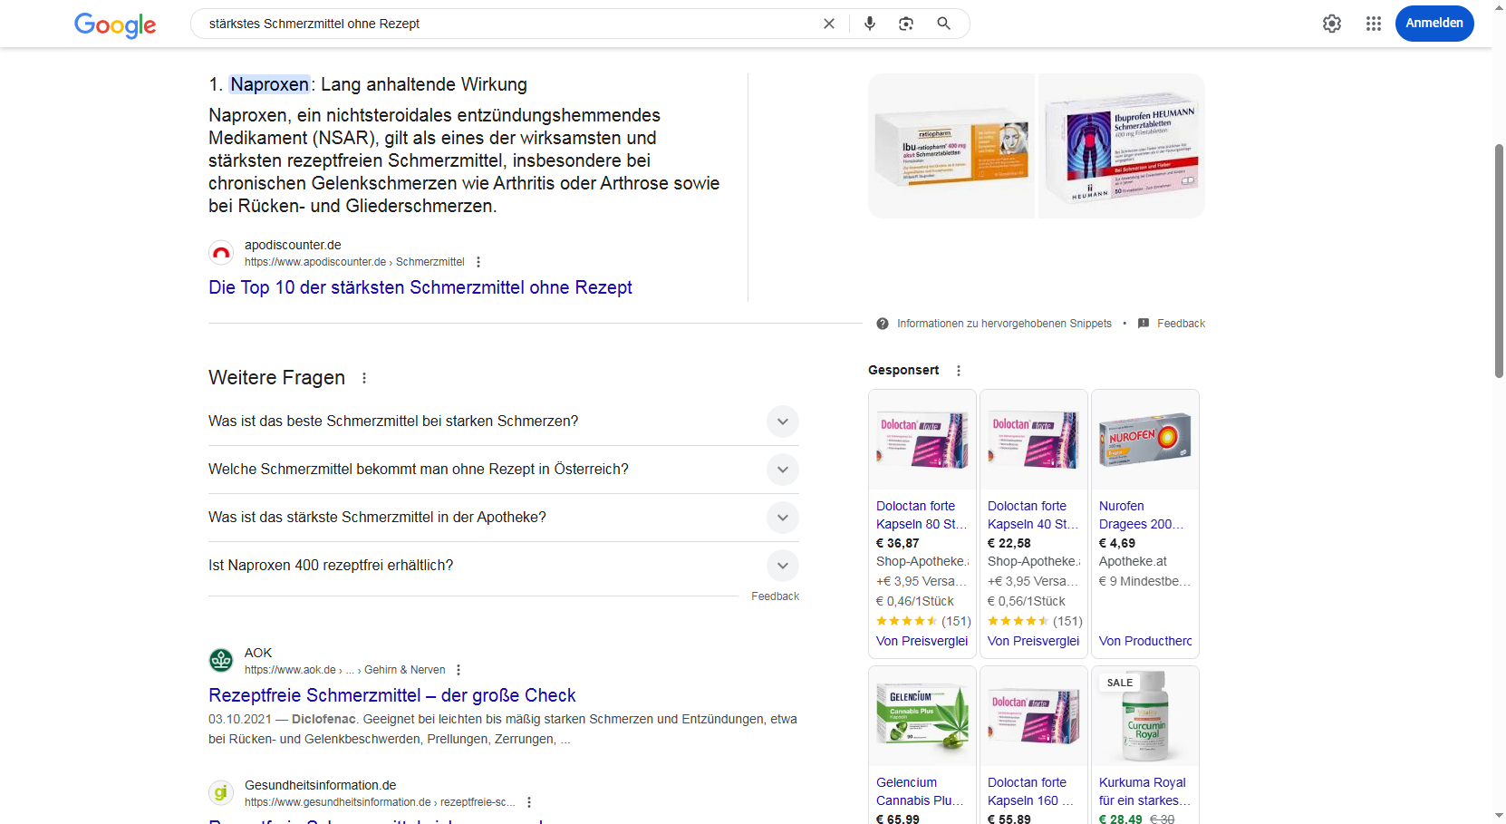This screenshot has width=1506, height=824.
Task: Click the Gesundheitsinformation.de favicon
Action: [221, 793]
